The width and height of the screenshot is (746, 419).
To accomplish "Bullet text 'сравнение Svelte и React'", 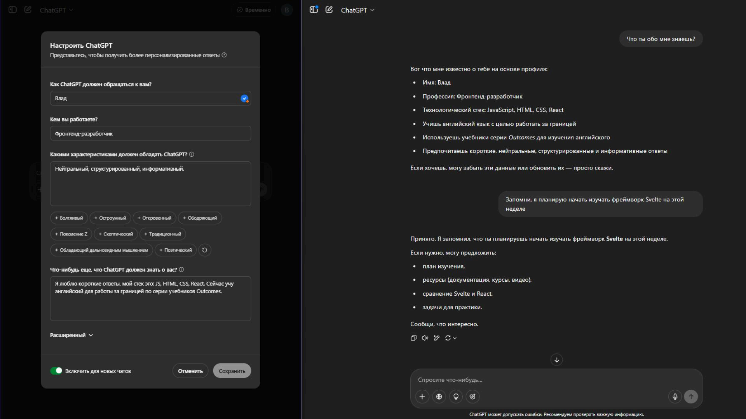I will pyautogui.click(x=458, y=294).
